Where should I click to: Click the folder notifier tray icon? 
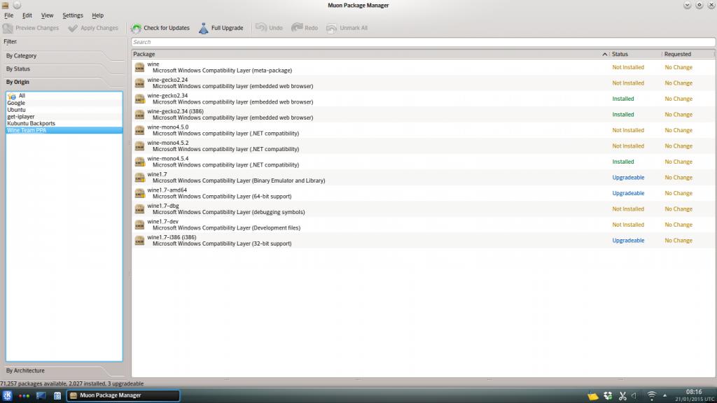[x=592, y=396]
